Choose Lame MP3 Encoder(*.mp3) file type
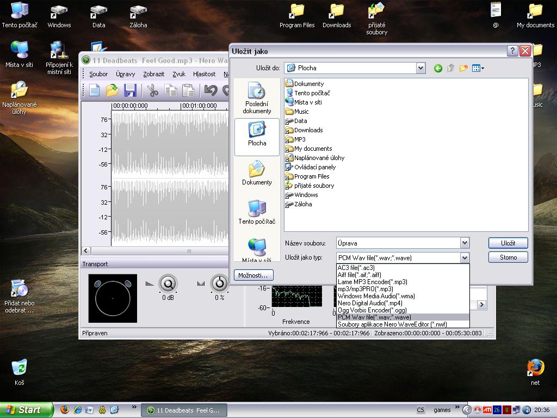 pos(403,282)
